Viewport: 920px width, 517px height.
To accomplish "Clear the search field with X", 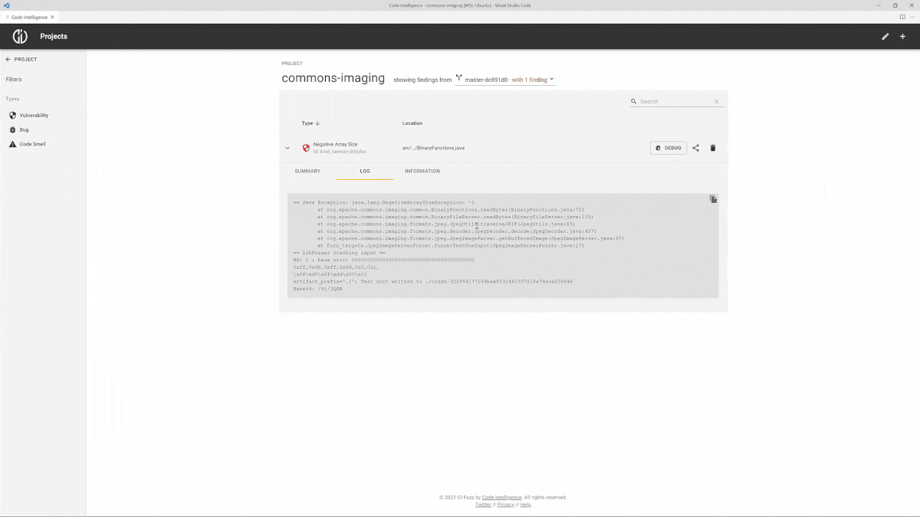I will coord(717,101).
